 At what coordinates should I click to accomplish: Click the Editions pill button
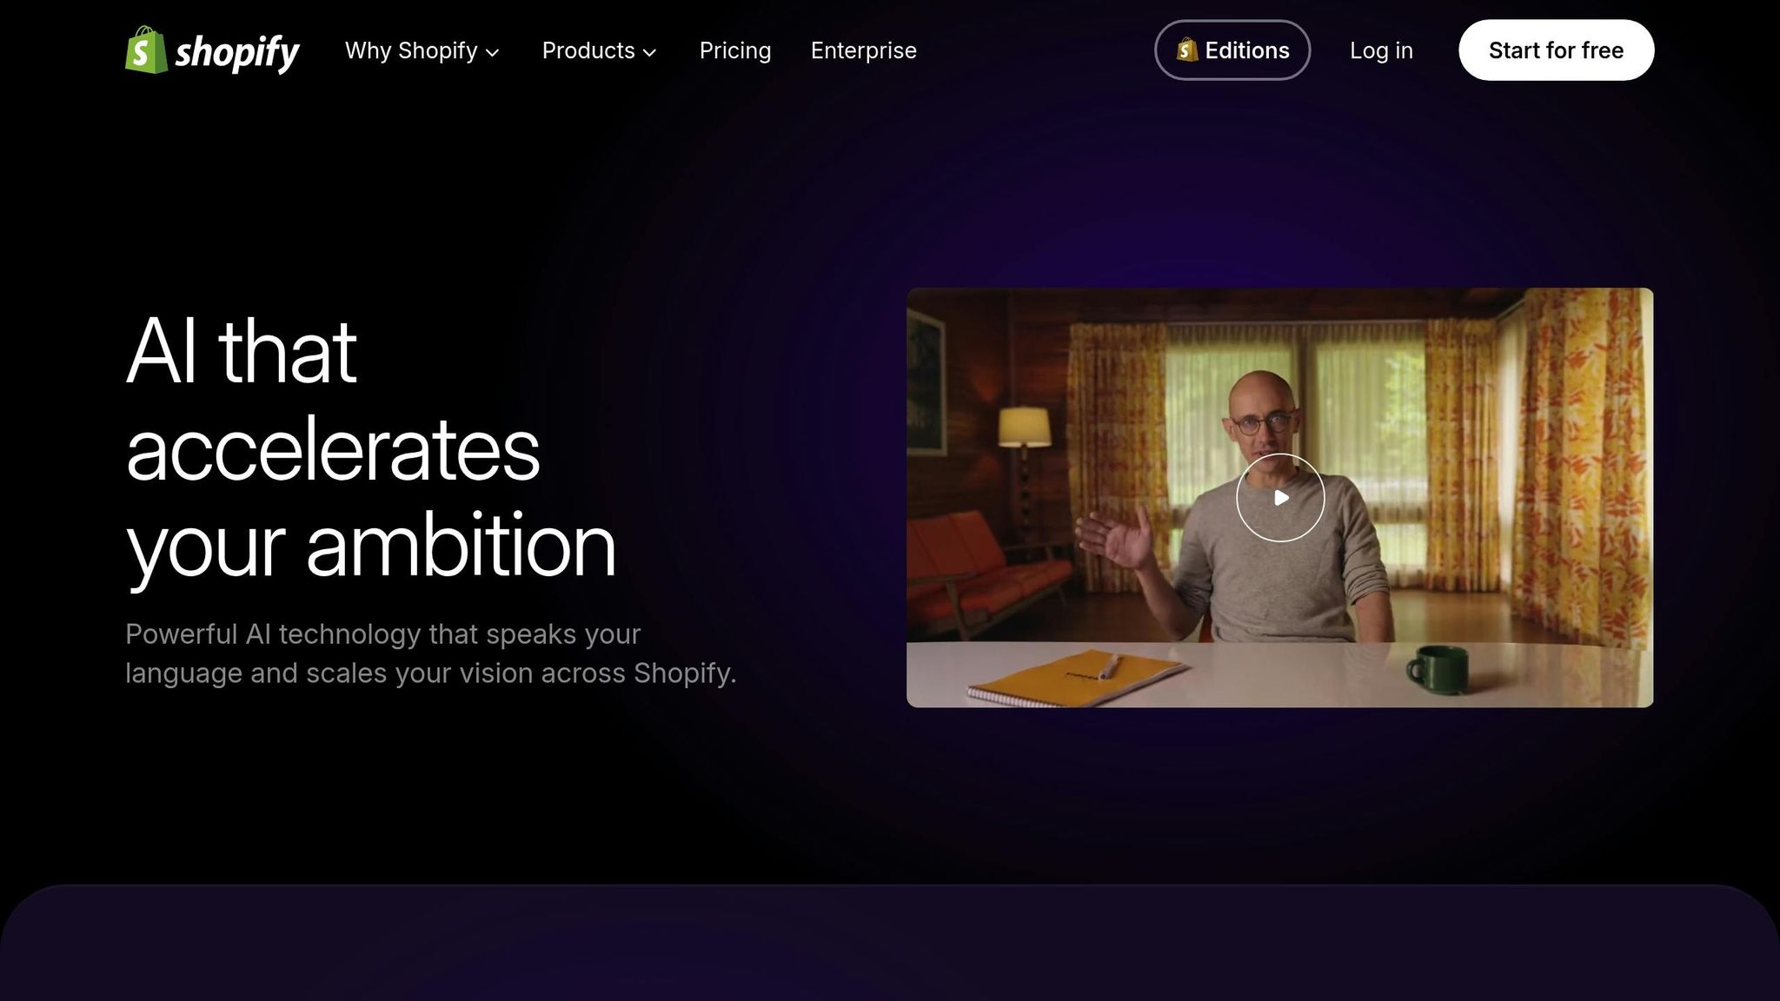tap(1232, 50)
